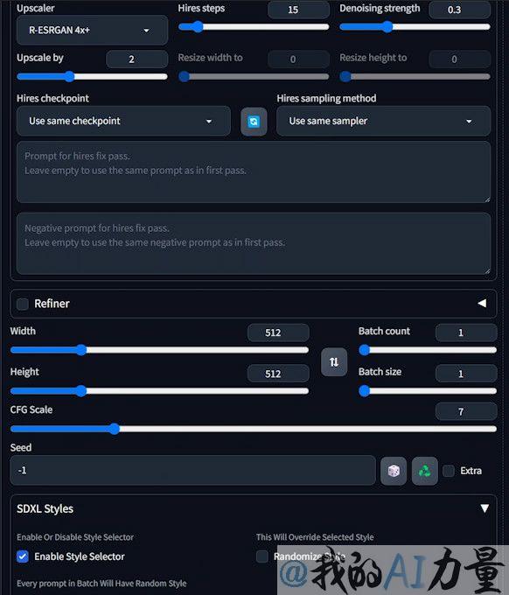
Task: Click the Resize width to number field
Action: (298, 59)
